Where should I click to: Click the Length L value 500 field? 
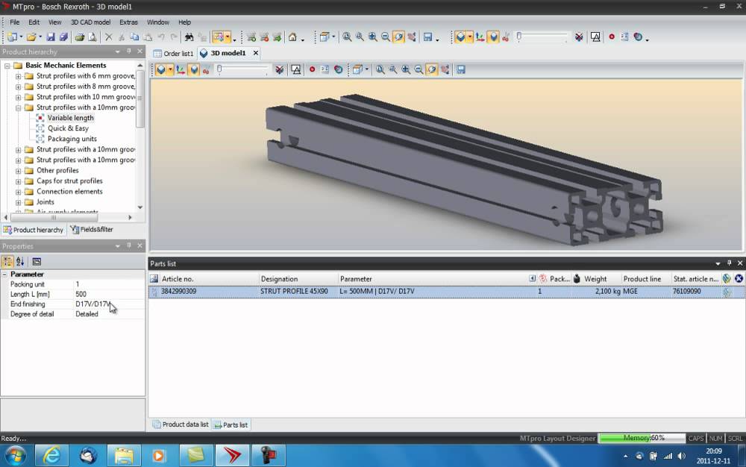coord(109,294)
